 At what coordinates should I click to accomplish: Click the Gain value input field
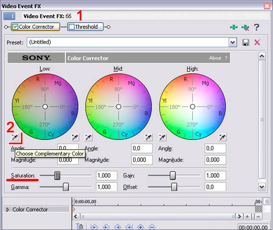215,176
